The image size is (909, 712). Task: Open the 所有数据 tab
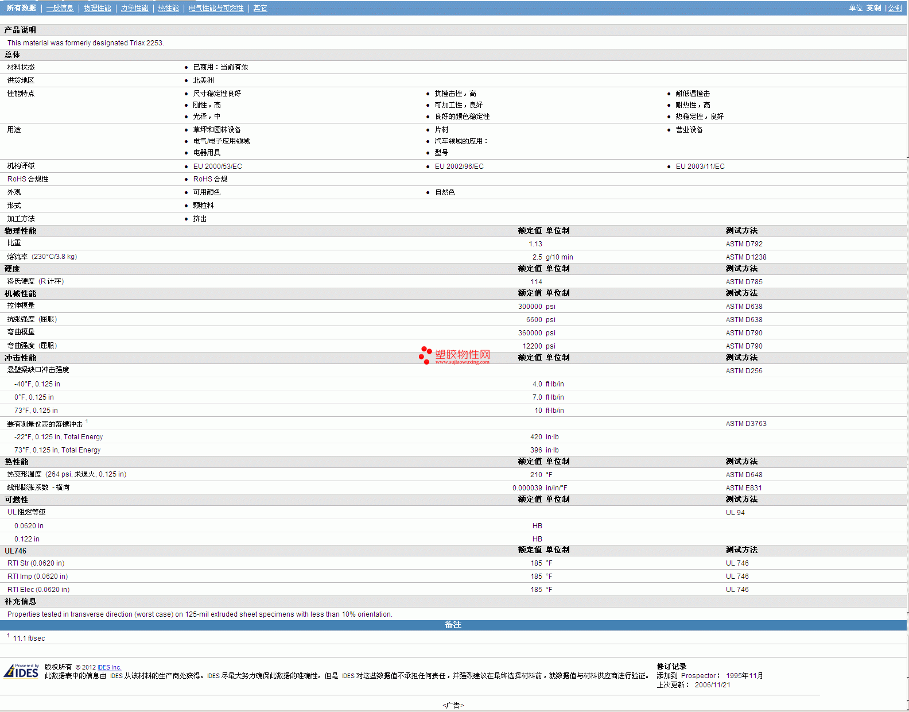[21, 8]
